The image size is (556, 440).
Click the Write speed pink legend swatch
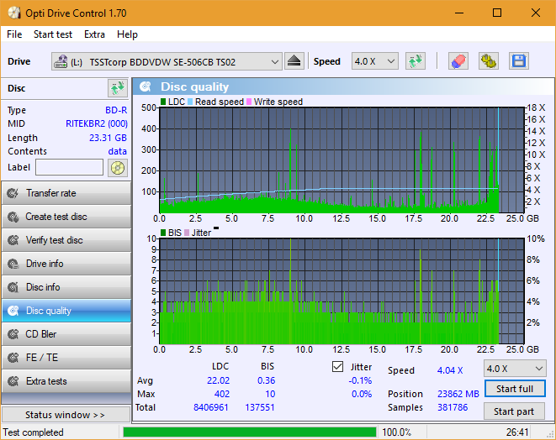click(x=249, y=102)
